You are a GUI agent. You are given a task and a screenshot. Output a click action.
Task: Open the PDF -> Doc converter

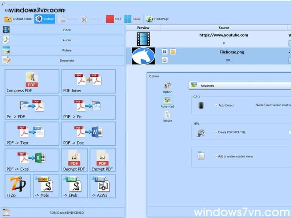point(89,134)
